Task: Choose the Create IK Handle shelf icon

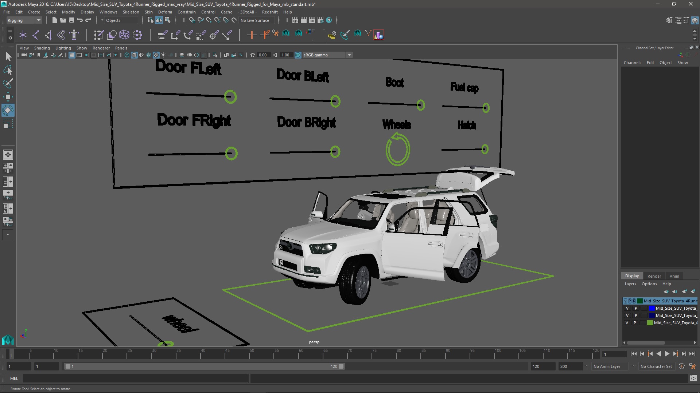Action: (48, 35)
